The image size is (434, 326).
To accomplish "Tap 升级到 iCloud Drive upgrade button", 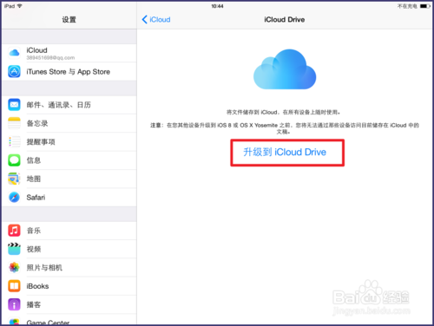I will 285,152.
